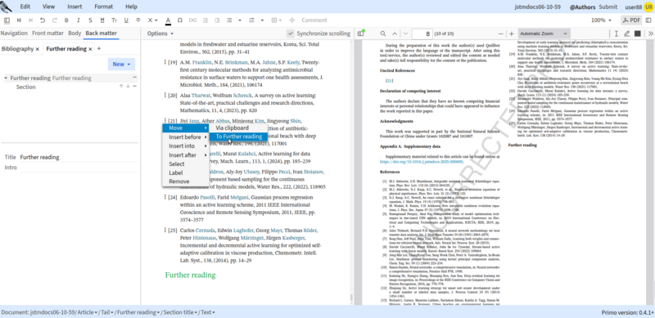Zoom out the PDF with minus
The image size is (655, 318).
pyautogui.click(x=501, y=34)
